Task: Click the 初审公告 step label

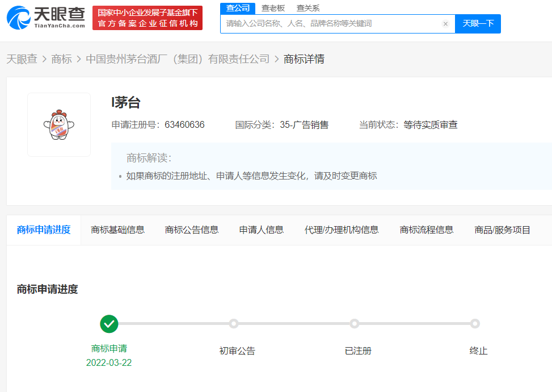Action: [237, 351]
